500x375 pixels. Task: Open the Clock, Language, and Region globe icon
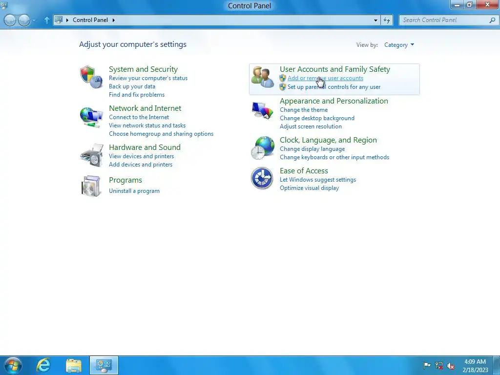(x=262, y=148)
